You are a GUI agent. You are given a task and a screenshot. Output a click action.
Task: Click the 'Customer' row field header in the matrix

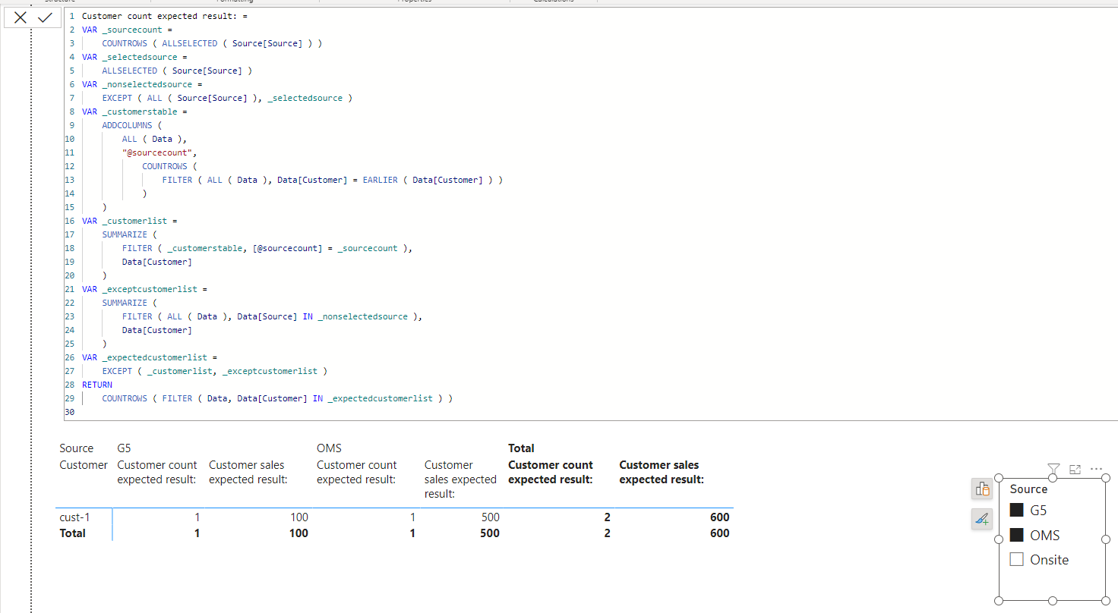(84, 465)
